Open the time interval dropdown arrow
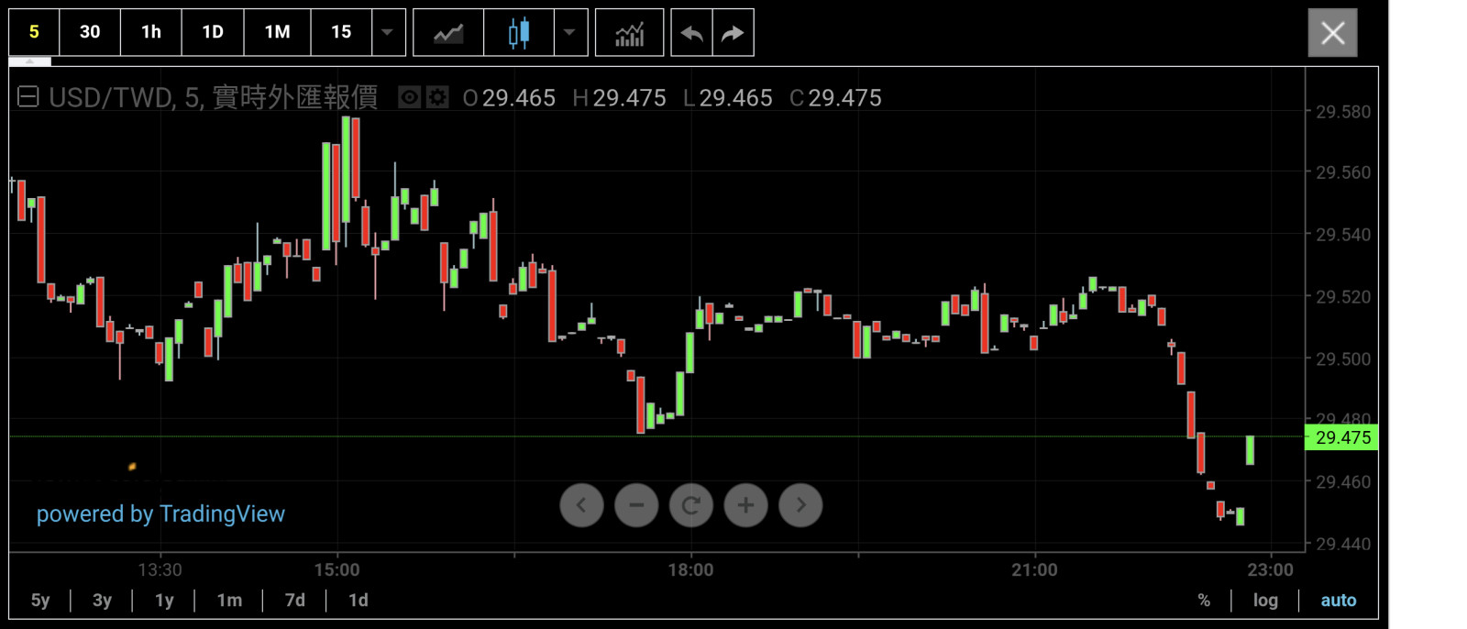1467x629 pixels. click(387, 33)
